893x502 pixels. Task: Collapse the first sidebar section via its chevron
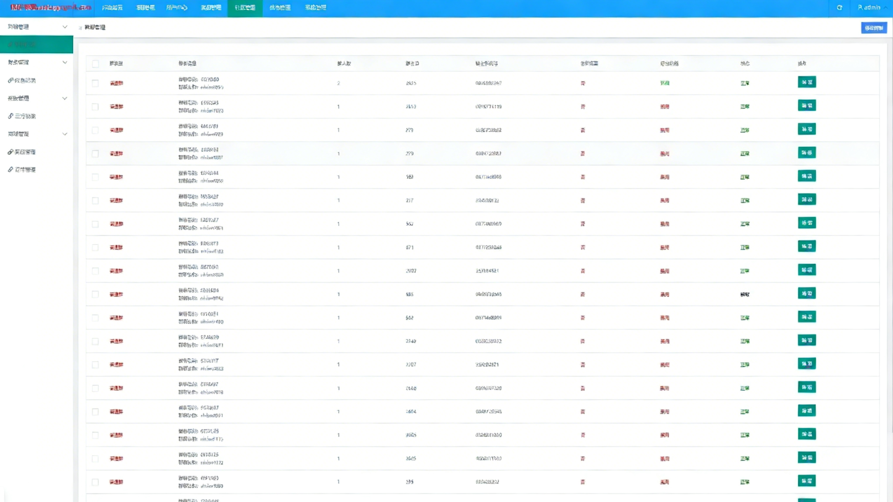[x=65, y=27]
